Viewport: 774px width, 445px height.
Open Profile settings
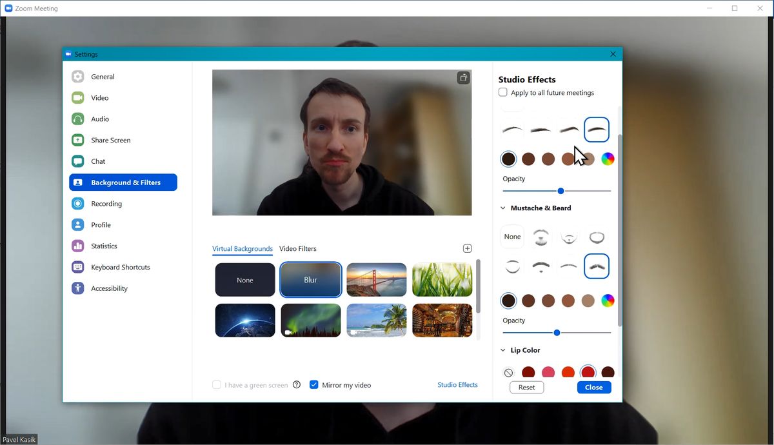pyautogui.click(x=123, y=225)
